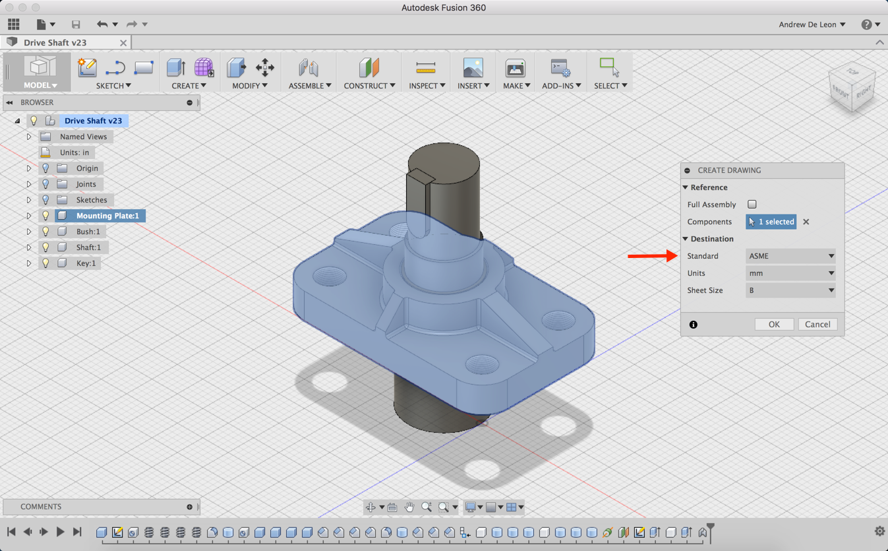The height and width of the screenshot is (551, 888).
Task: Click Cancel to dismiss Create Drawing
Action: coord(817,324)
